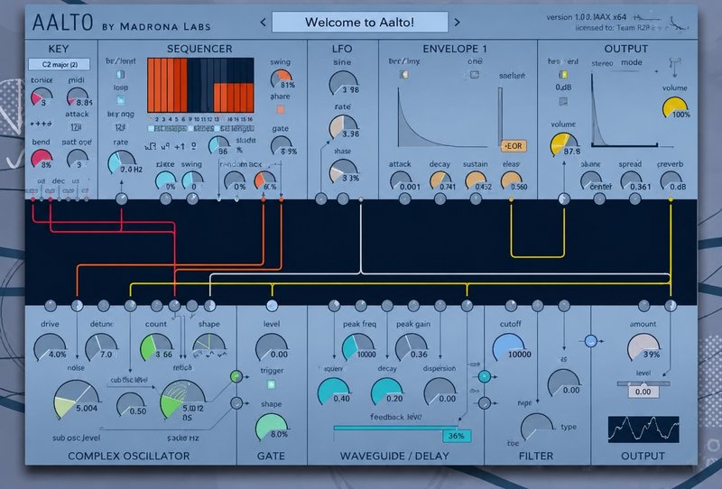Toggle the gate trigger switch
Screen dimensions: 722x489
[272, 384]
